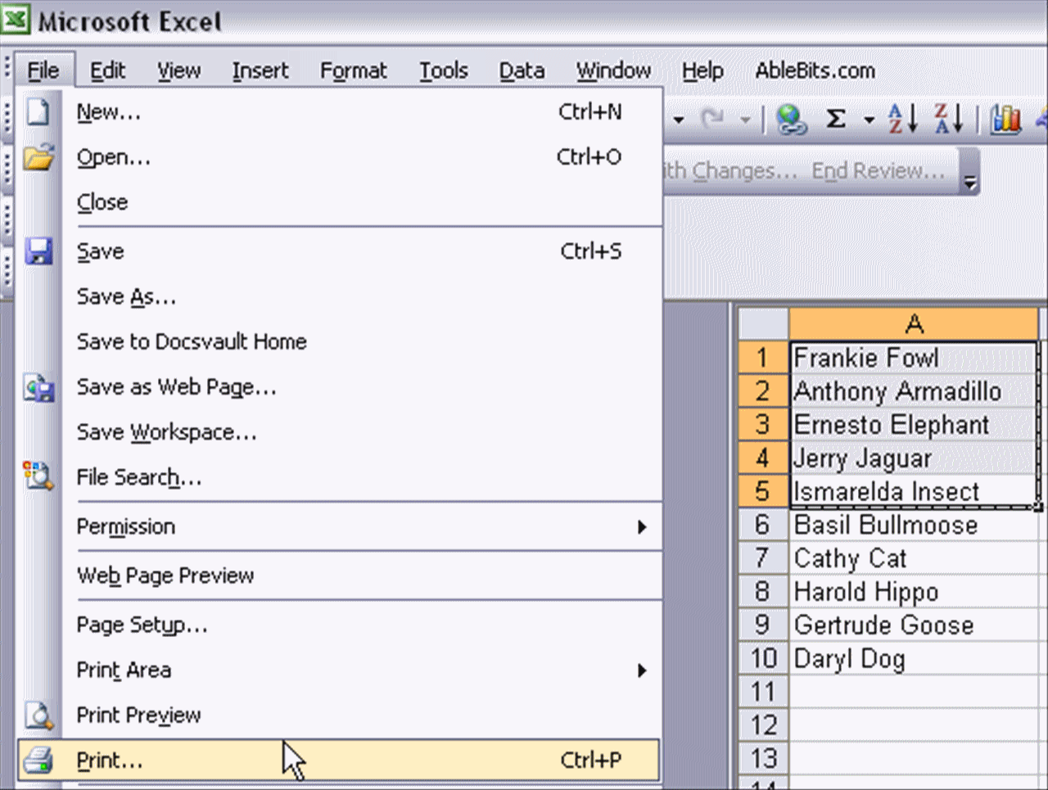Open the Window menu
This screenshot has width=1048, height=790.
click(614, 71)
